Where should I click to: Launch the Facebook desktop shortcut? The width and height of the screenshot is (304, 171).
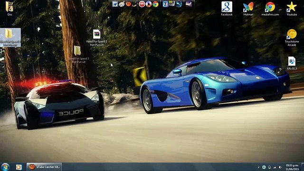[x=227, y=9]
